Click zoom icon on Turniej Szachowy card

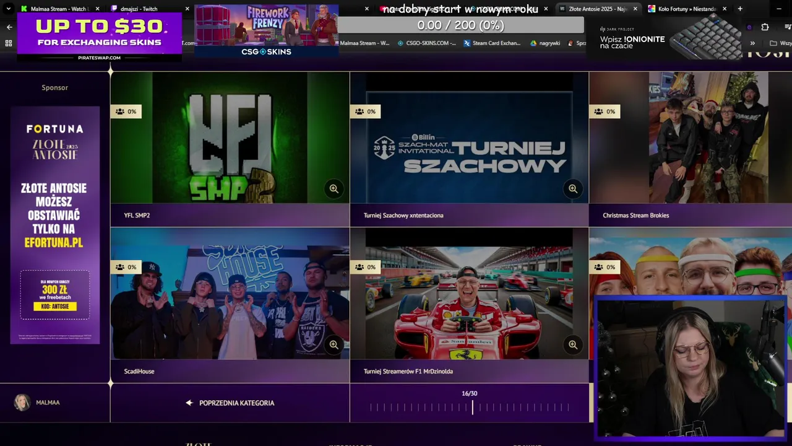[573, 188]
